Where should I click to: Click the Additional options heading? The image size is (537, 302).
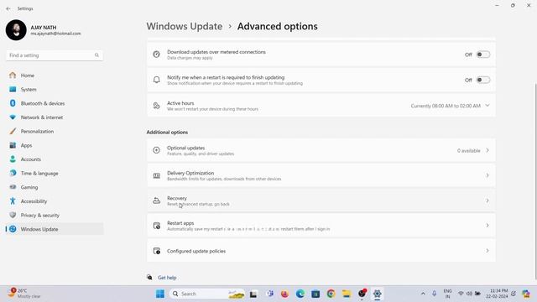coord(167,133)
